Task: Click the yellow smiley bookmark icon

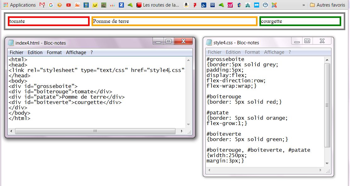Action: (x=95, y=5)
